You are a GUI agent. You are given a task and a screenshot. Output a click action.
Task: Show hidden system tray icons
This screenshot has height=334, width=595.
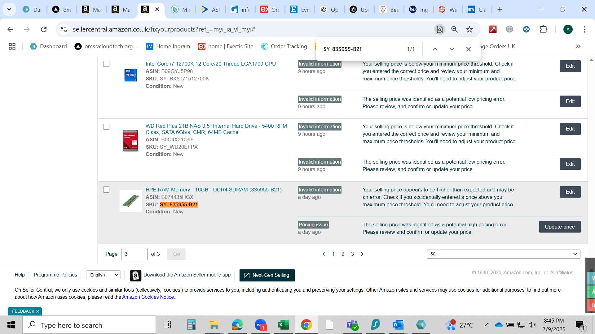(487, 325)
